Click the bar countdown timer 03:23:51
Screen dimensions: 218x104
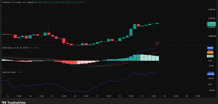(211, 25)
